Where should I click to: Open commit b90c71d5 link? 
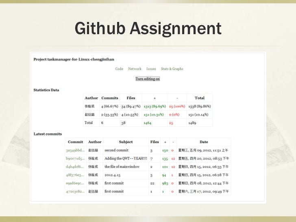tap(75, 159)
